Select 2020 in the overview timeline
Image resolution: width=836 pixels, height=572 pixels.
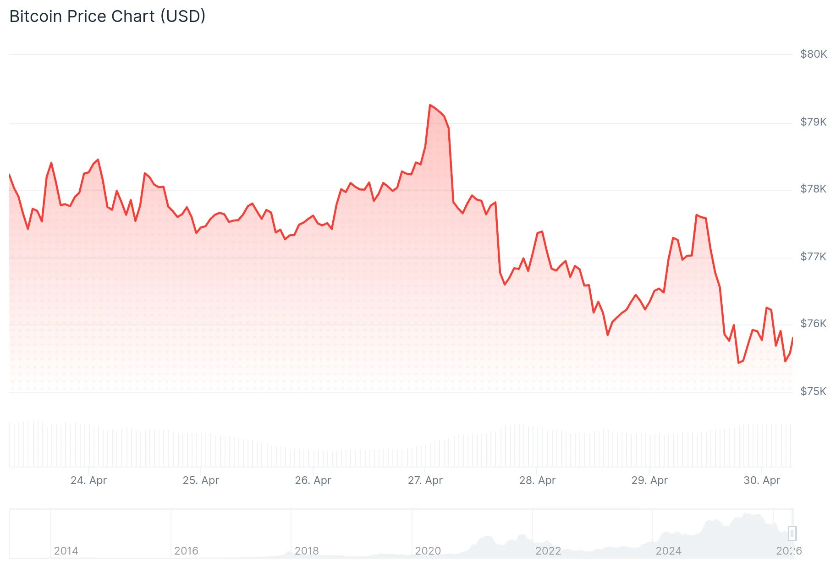(428, 551)
